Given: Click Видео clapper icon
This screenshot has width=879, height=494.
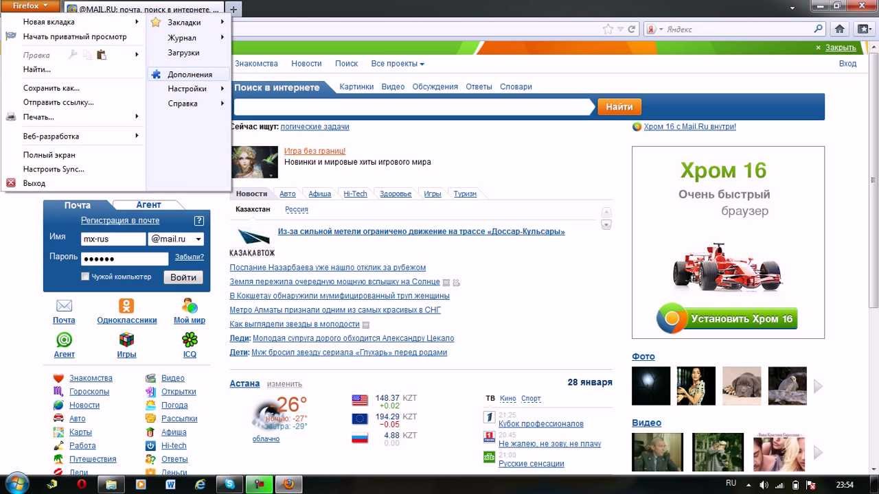Looking at the screenshot, I should click(x=150, y=378).
